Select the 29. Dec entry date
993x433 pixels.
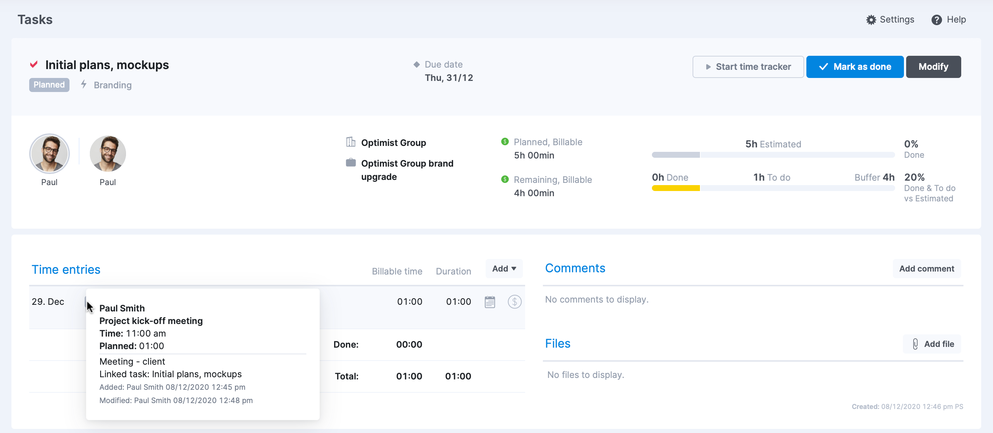(48, 301)
